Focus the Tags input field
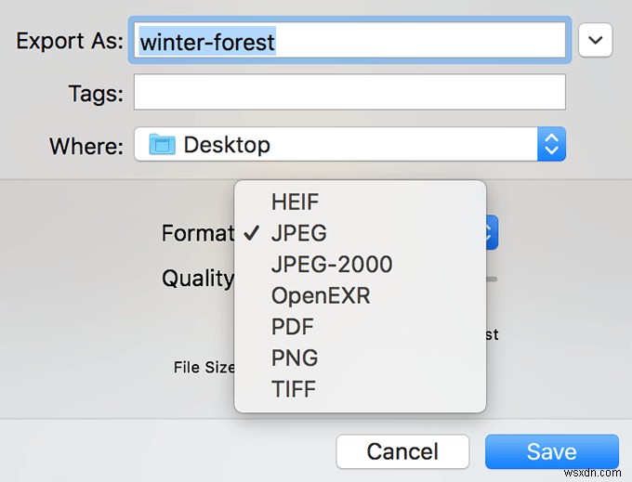This screenshot has width=632, height=482. (349, 93)
